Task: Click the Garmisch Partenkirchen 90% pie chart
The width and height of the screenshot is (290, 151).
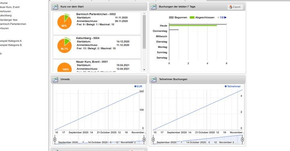Action: [64, 21]
